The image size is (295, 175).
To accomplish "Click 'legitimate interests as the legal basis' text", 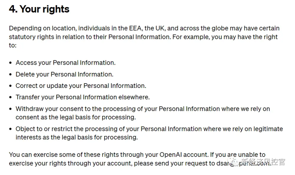I will (77, 137).
